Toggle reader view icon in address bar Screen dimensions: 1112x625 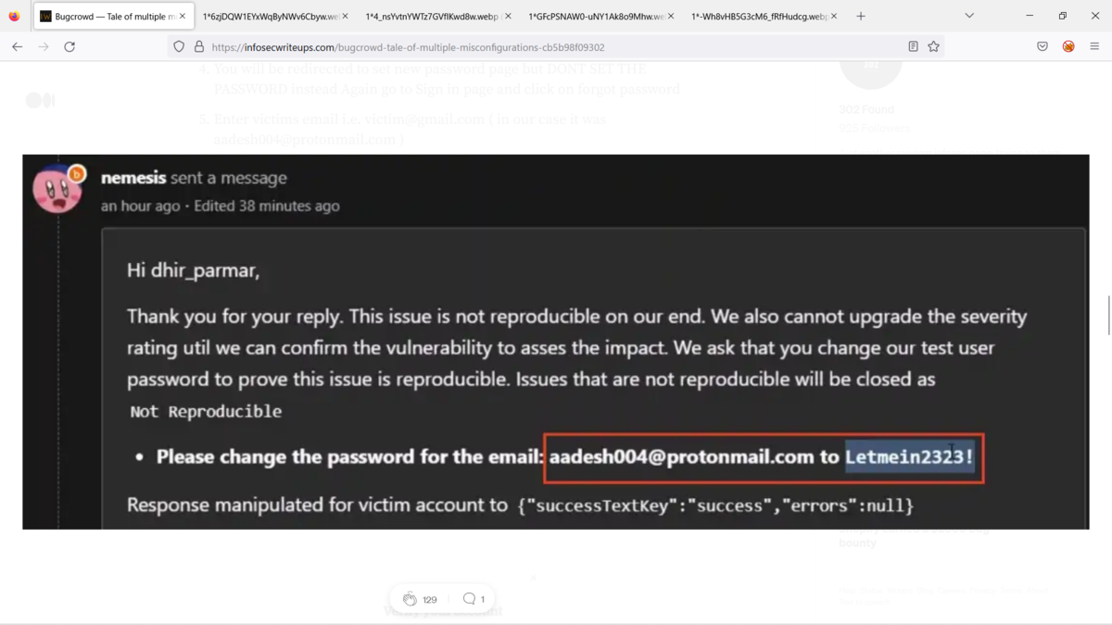(913, 46)
